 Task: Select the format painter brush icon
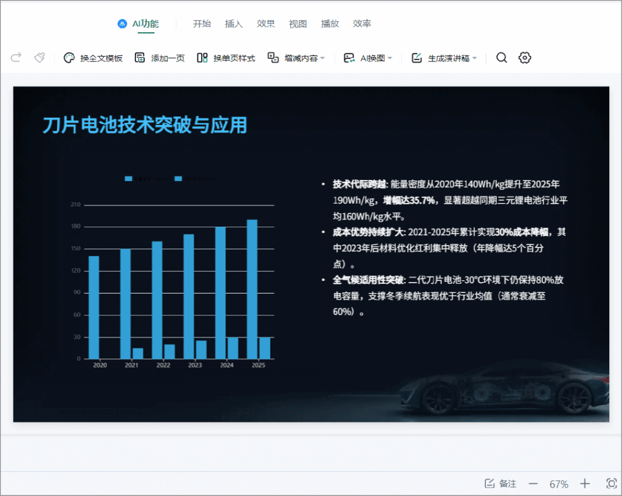click(x=39, y=58)
